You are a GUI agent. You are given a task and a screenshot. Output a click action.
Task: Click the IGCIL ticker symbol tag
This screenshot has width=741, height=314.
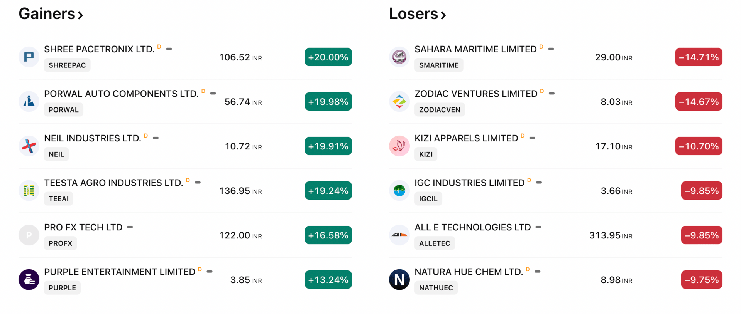coord(428,199)
